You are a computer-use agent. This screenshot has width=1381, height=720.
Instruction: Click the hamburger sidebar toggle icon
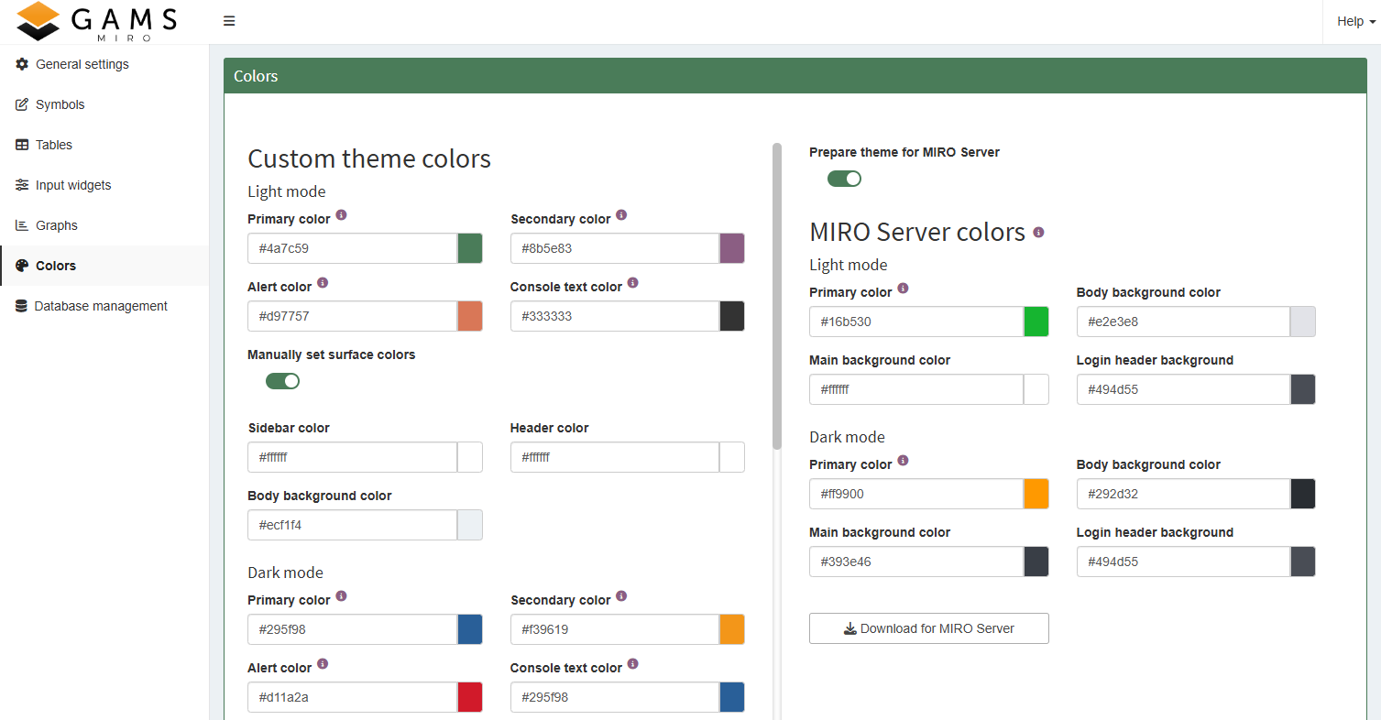pos(229,21)
